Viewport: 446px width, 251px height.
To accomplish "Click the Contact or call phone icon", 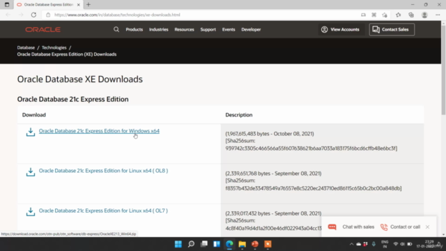I will point(384,227).
